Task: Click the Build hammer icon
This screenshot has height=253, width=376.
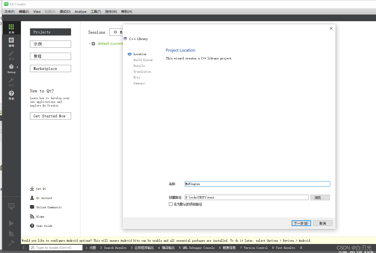Action: 11,243
